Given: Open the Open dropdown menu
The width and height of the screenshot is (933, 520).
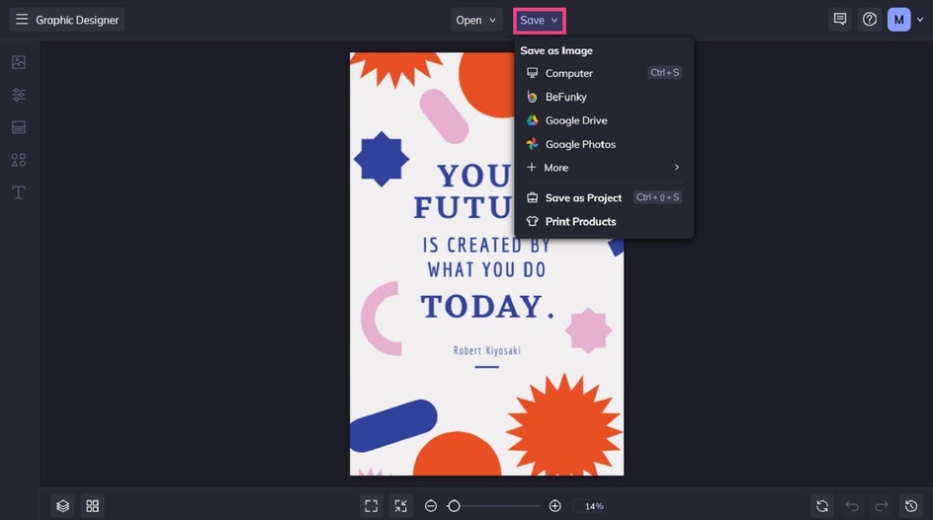Looking at the screenshot, I should point(475,20).
